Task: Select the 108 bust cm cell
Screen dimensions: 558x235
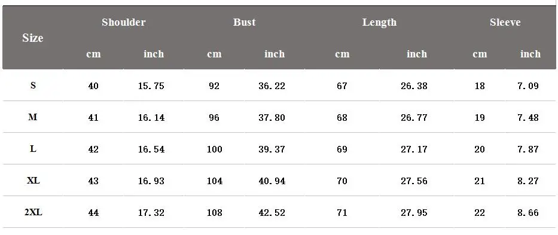Action: coord(215,213)
